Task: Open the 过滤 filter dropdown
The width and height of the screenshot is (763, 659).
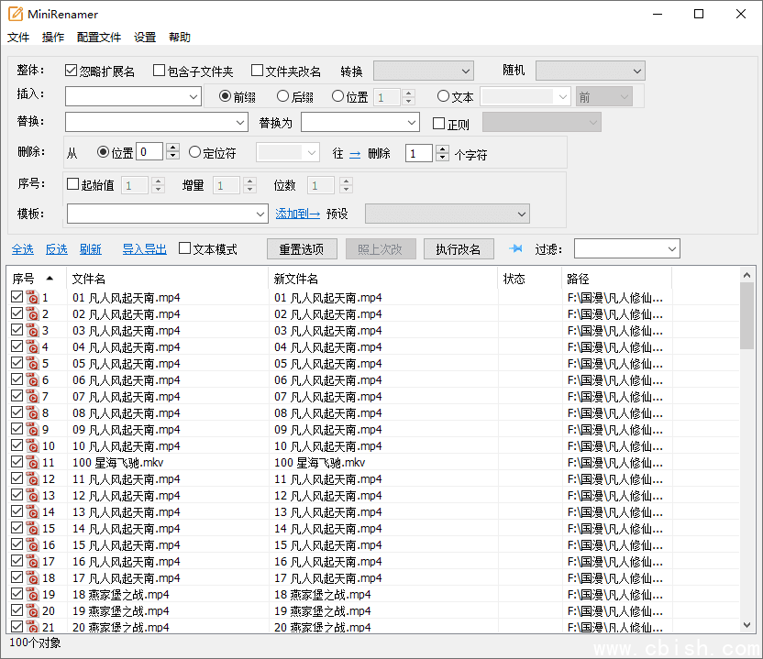Action: 628,247
